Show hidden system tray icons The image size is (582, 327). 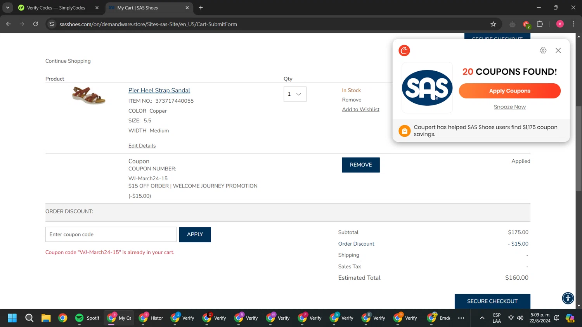pos(482,318)
